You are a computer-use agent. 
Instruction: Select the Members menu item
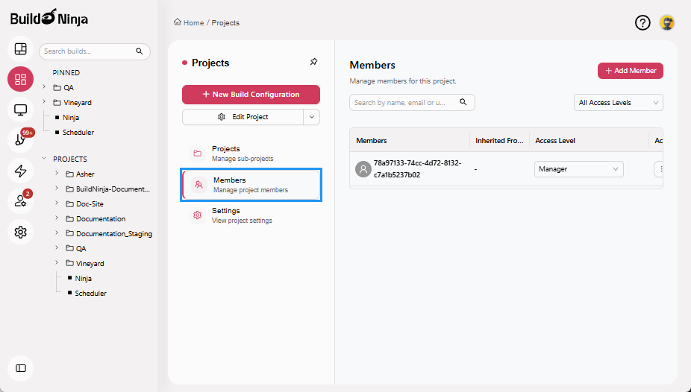(x=251, y=185)
